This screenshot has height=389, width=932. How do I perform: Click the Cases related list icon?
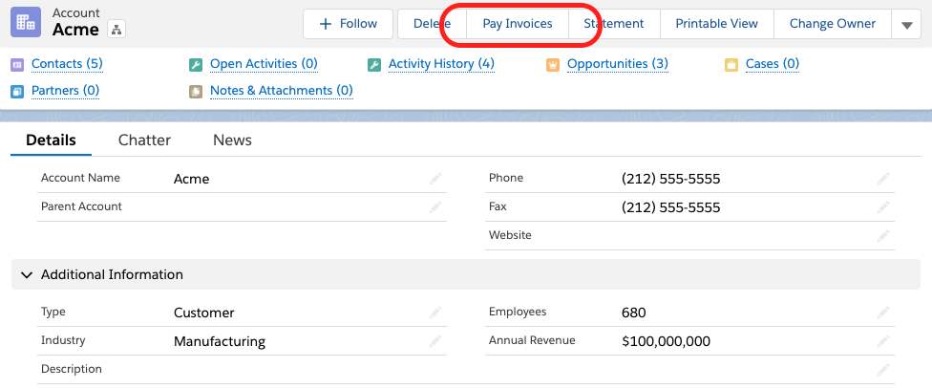click(x=731, y=65)
